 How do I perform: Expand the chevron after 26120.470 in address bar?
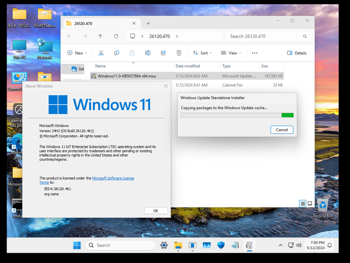tap(177, 36)
